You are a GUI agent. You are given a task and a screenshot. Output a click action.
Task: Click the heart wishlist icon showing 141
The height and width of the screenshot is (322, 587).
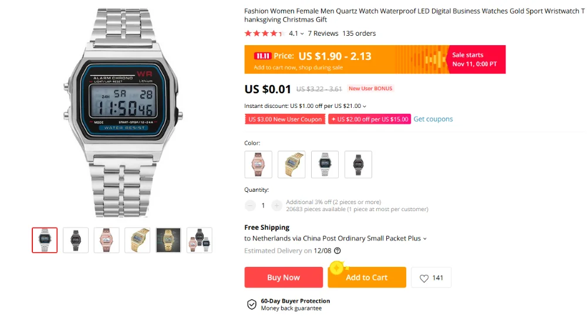click(x=424, y=278)
